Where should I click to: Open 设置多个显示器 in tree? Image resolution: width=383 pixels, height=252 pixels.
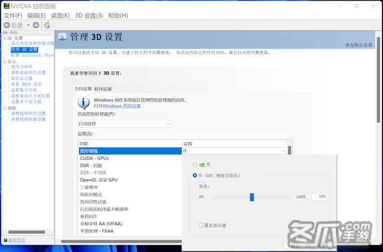point(26,102)
